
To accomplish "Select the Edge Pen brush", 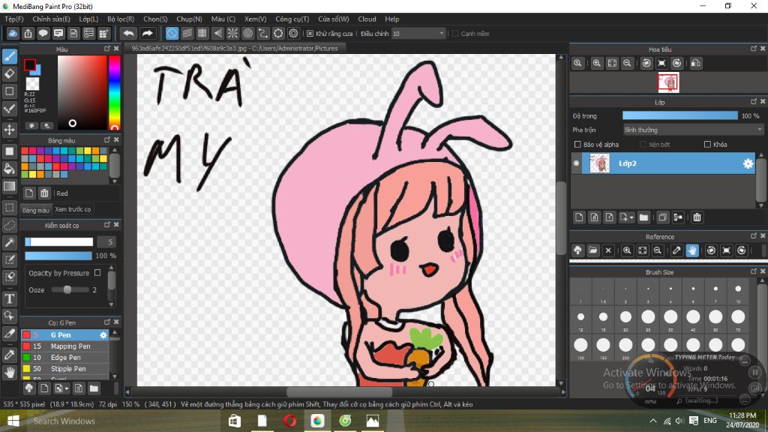I will [64, 358].
